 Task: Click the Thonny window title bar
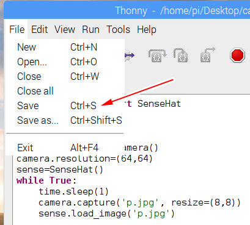tap(127, 10)
